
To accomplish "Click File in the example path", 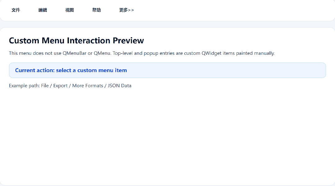I will coord(45,86).
